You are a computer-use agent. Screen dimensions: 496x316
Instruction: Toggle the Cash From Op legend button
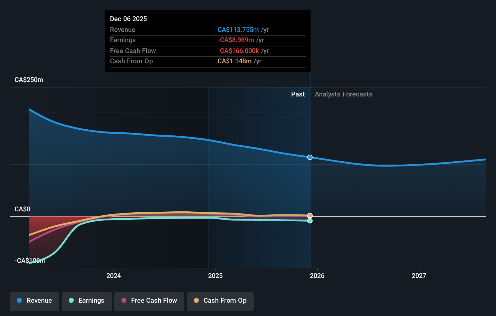pyautogui.click(x=220, y=301)
